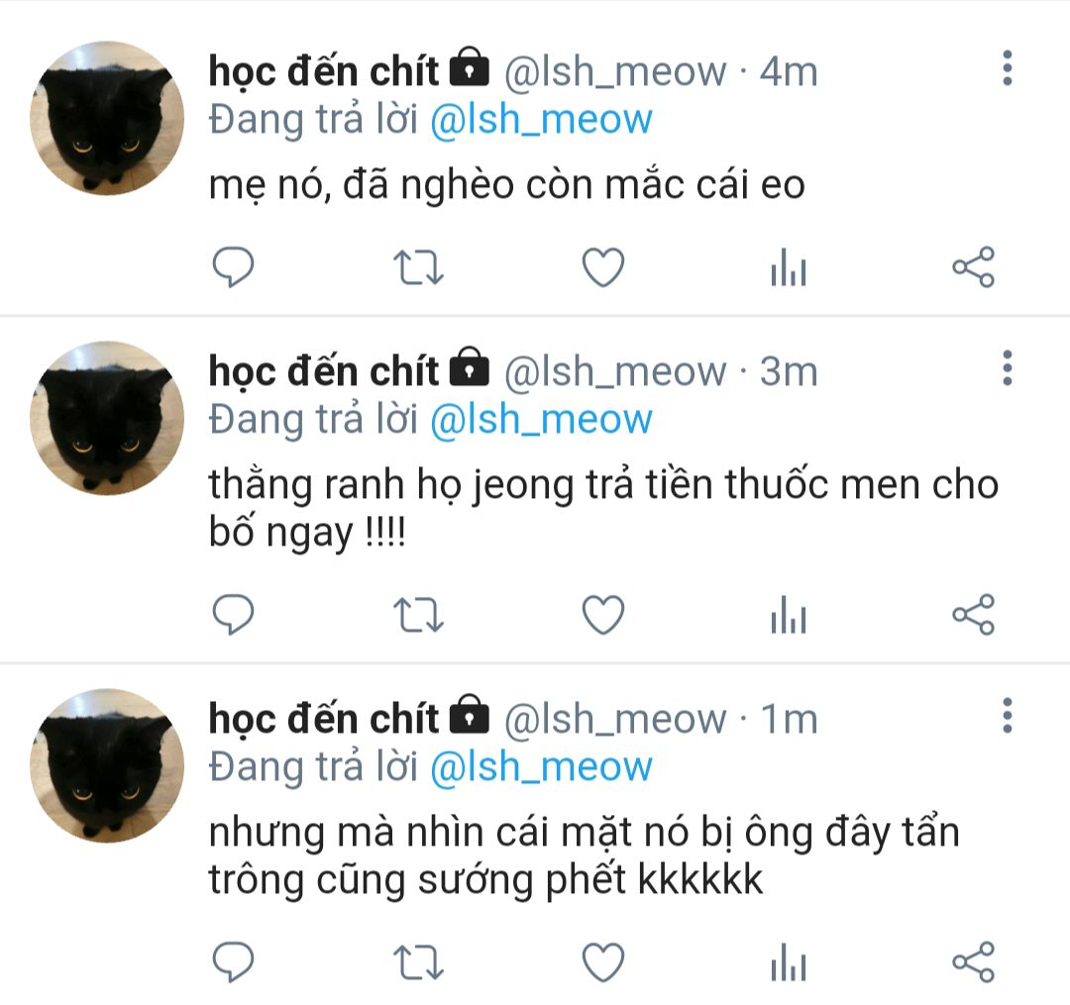Open more options for the 4m tweet
Viewport: 1070px width, 1005px height.
1008,68
